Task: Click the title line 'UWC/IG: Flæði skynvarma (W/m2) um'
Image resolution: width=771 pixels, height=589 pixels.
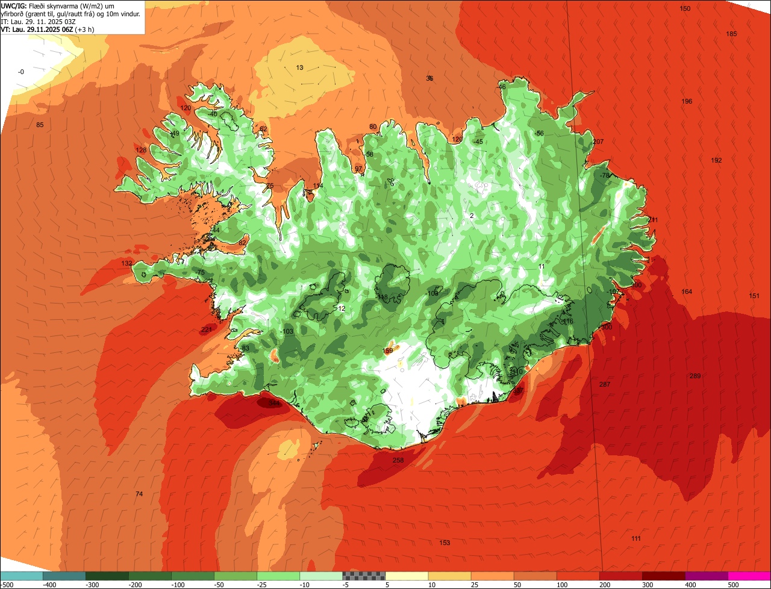Action: click(58, 5)
